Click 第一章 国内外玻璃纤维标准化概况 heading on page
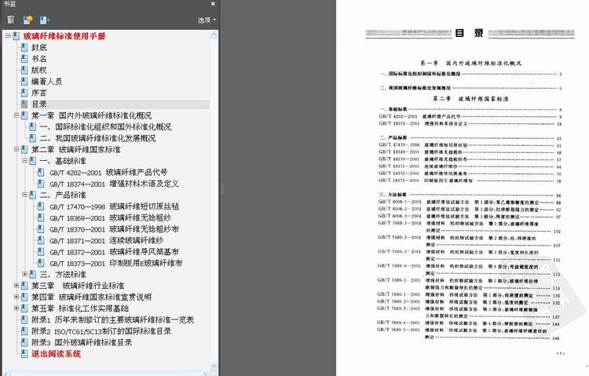The height and width of the screenshot is (376, 589). tap(470, 63)
